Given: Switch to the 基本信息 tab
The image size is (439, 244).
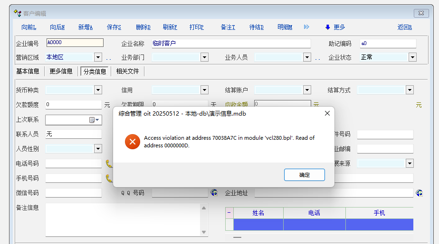Looking at the screenshot, I should [28, 72].
